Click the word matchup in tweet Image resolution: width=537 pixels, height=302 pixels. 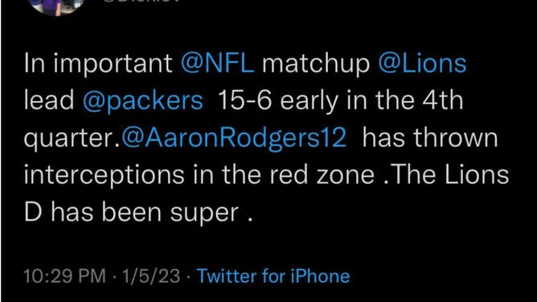[316, 64]
